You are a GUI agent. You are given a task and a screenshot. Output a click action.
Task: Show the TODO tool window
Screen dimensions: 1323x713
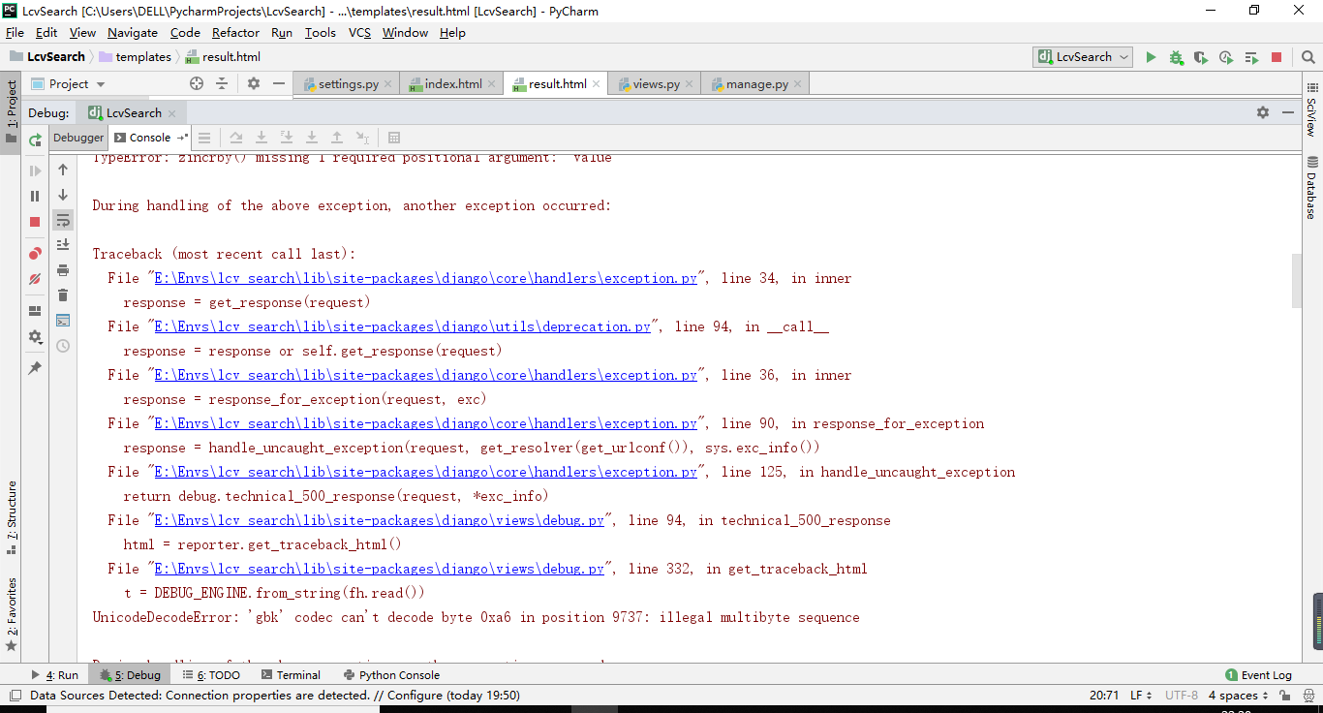pyautogui.click(x=210, y=675)
